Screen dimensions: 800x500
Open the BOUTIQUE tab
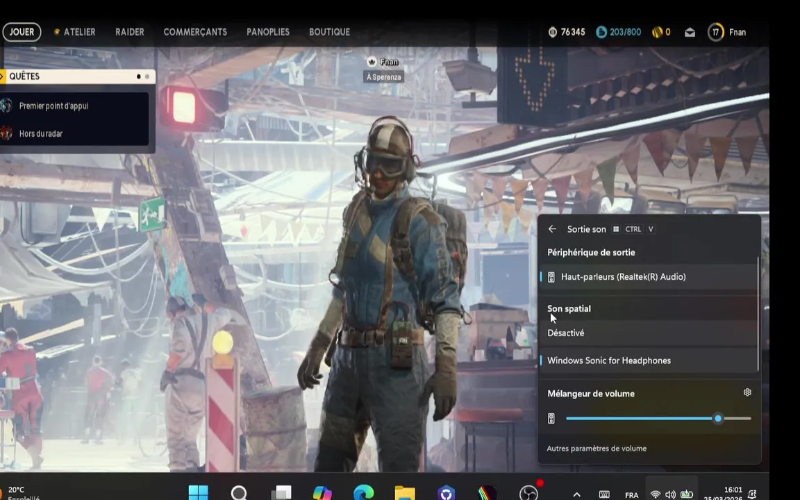pos(329,32)
